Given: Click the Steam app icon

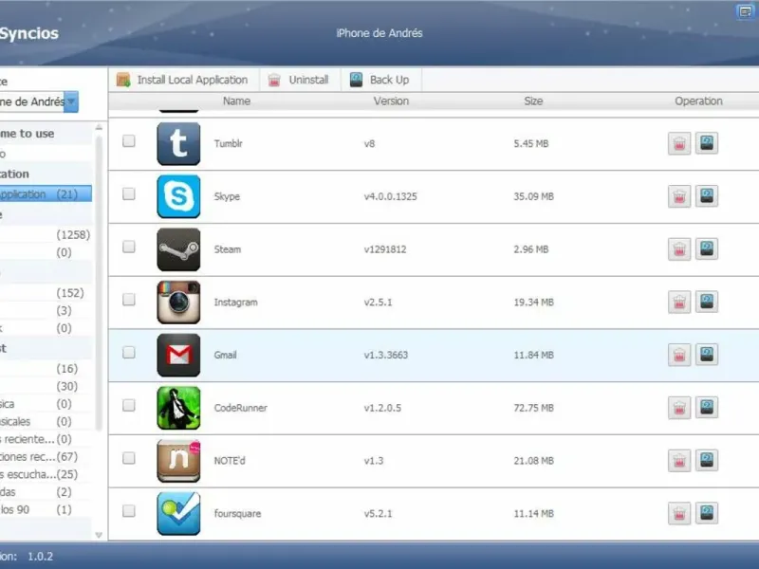Looking at the screenshot, I should pyautogui.click(x=178, y=249).
